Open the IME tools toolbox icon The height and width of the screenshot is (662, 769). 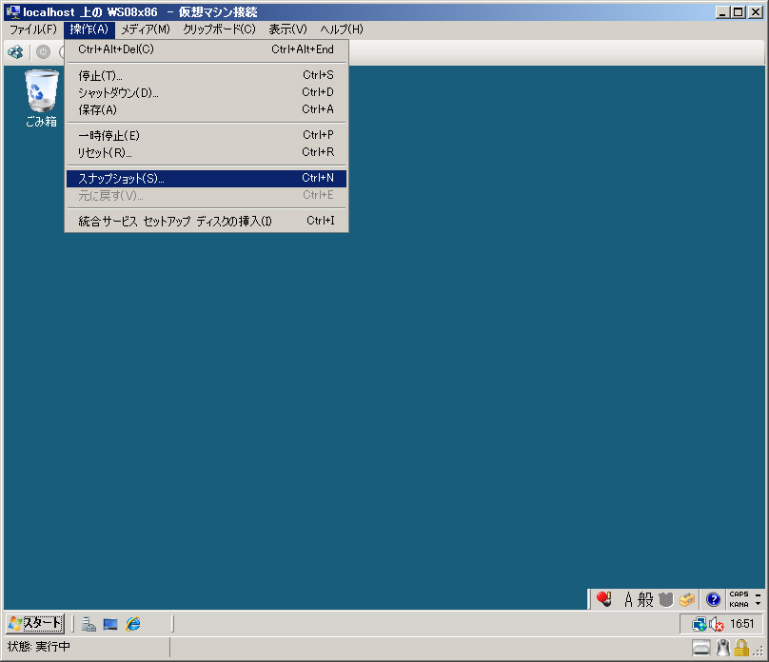(686, 599)
